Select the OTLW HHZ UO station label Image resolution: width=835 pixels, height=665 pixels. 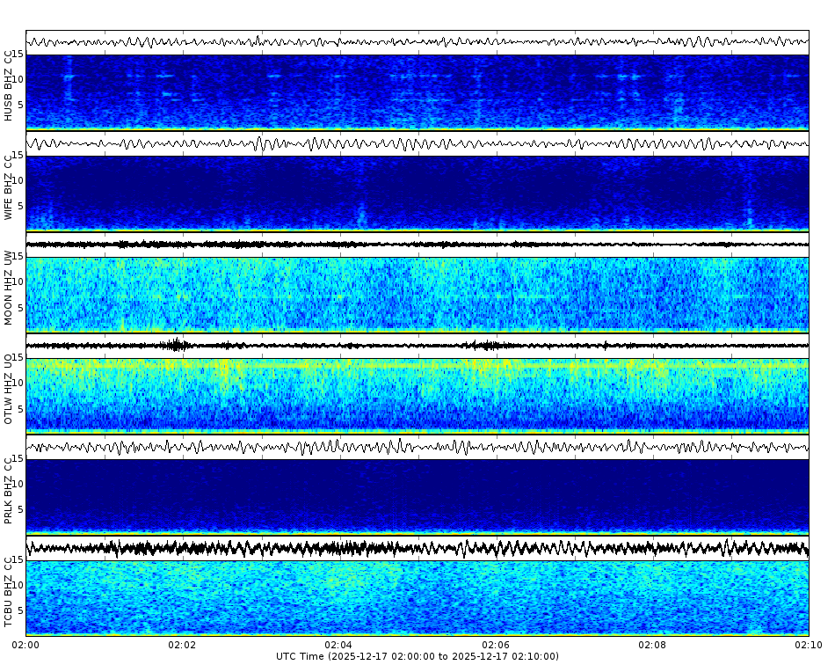click(x=9, y=387)
